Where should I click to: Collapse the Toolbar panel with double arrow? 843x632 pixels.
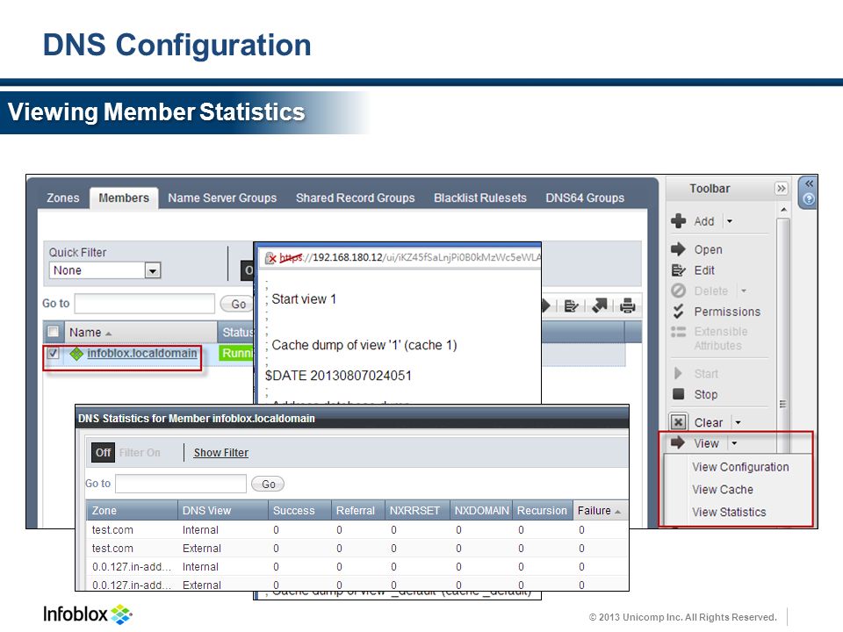coord(782,188)
